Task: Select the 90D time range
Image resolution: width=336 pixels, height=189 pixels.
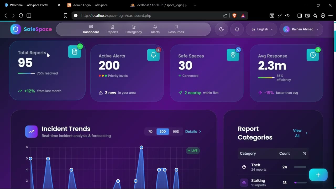Action: coord(176,132)
